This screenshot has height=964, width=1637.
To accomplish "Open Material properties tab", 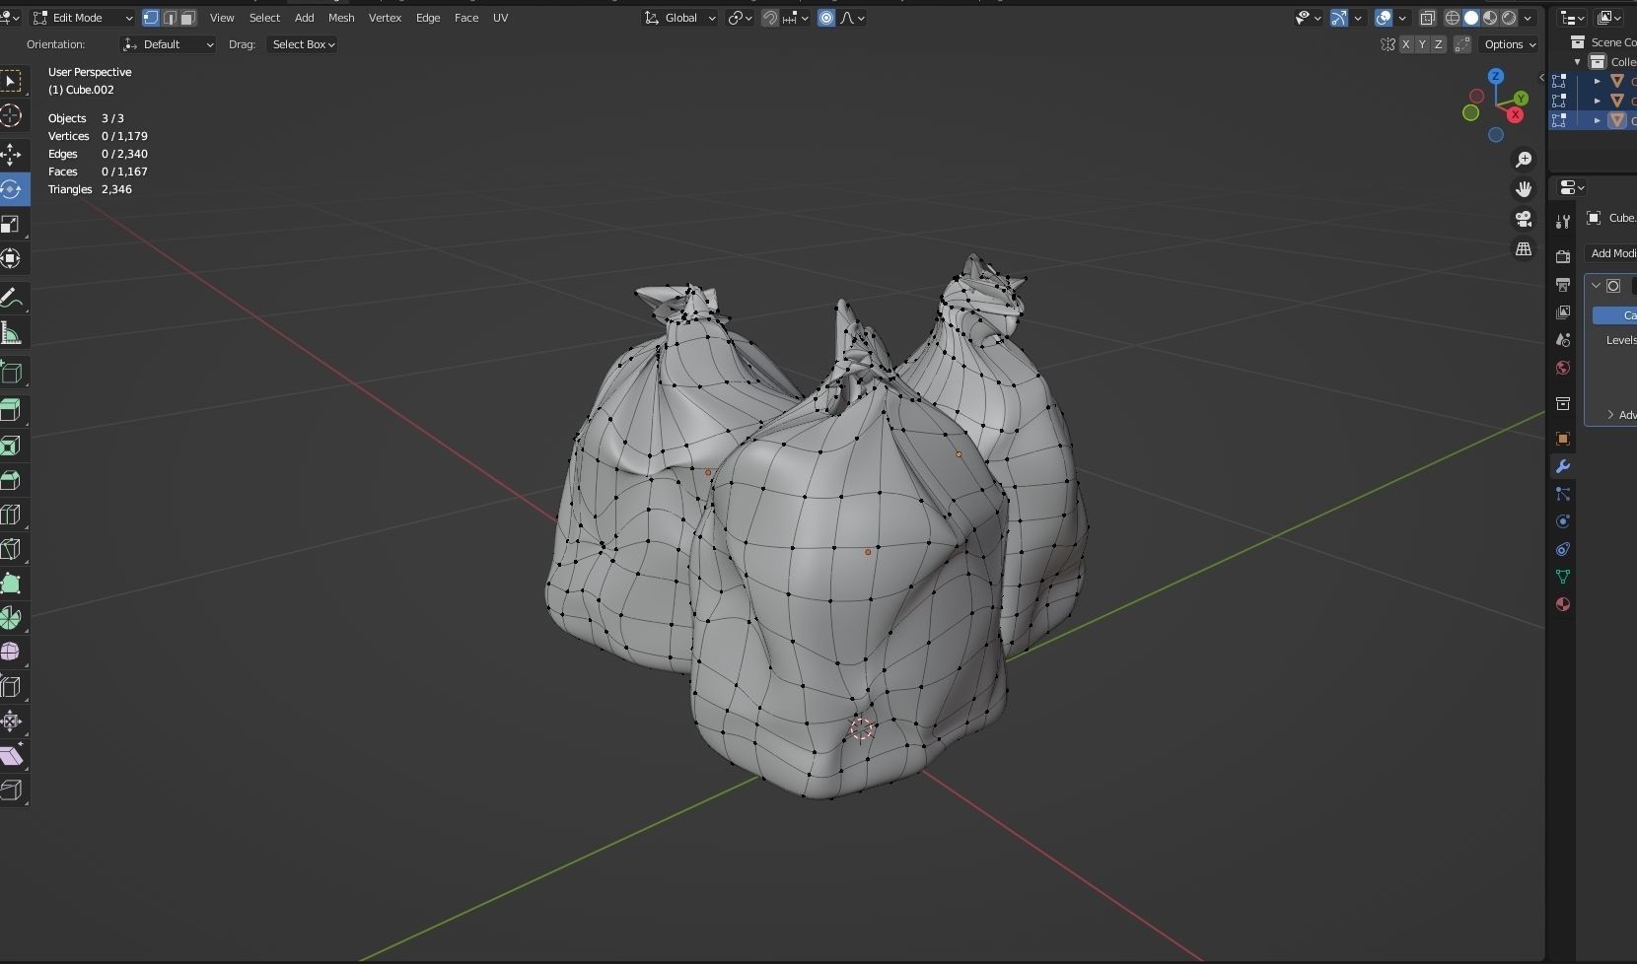I will [x=1562, y=604].
